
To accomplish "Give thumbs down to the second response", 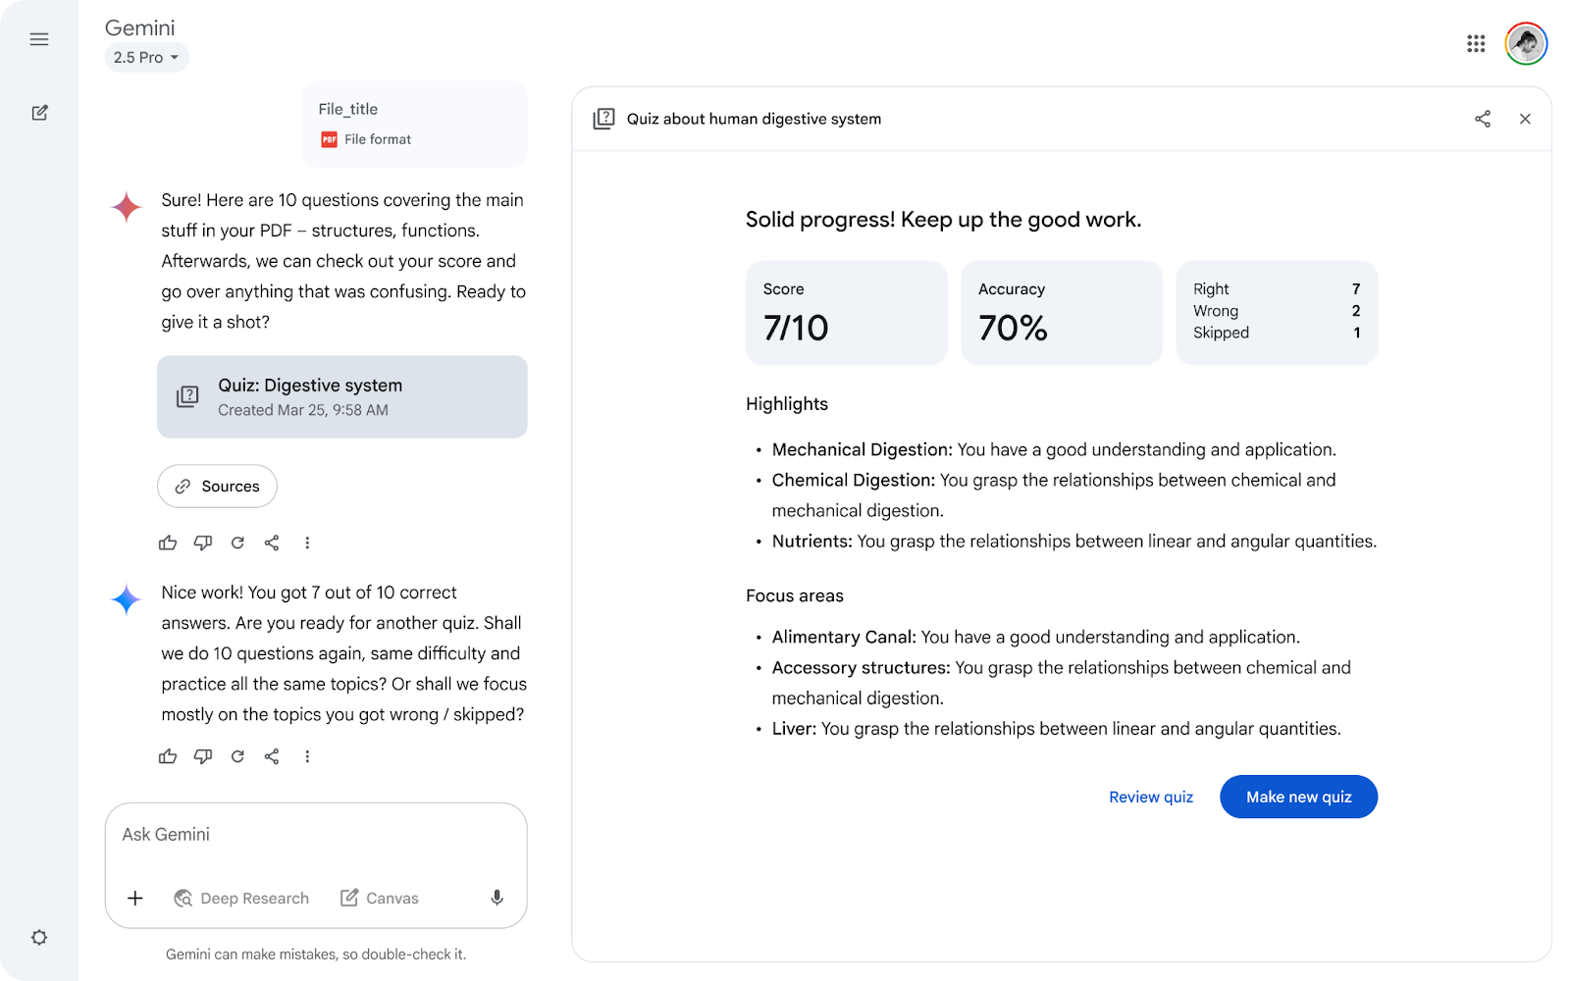I will (203, 756).
